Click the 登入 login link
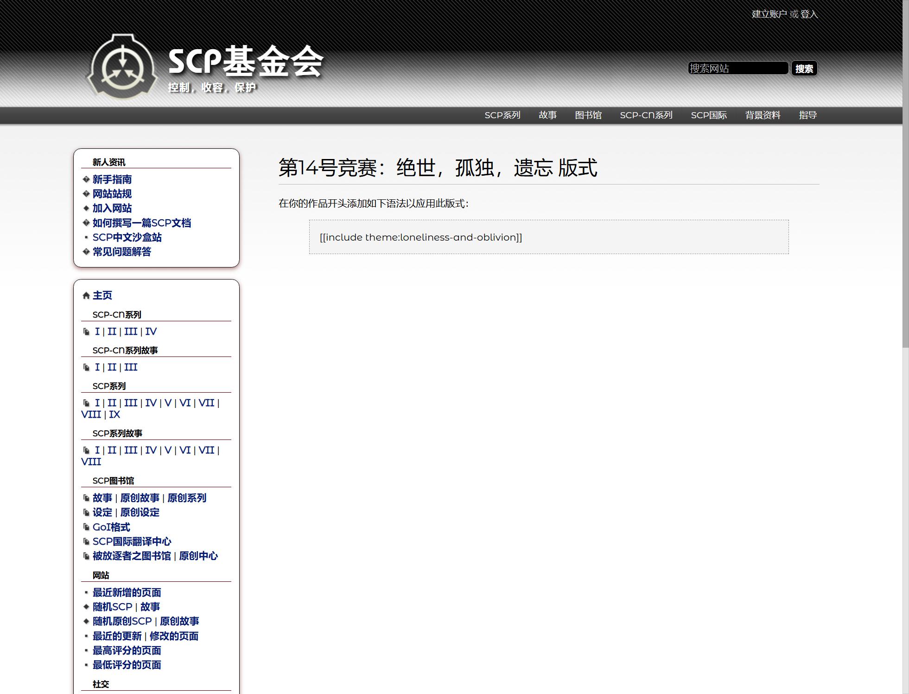909x694 pixels. (x=809, y=14)
